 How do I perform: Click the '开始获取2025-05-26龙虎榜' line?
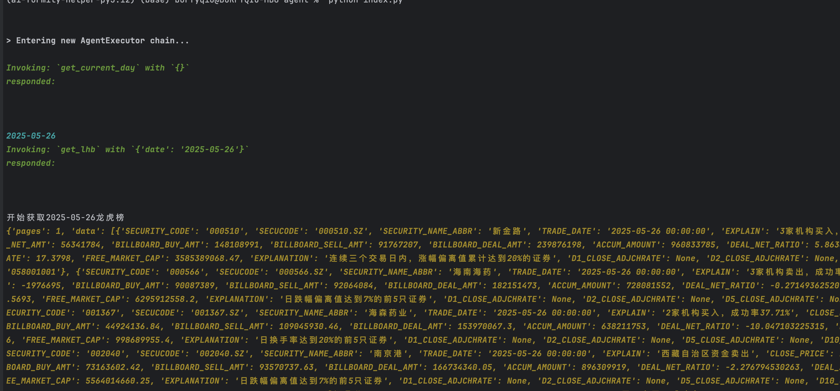65,217
